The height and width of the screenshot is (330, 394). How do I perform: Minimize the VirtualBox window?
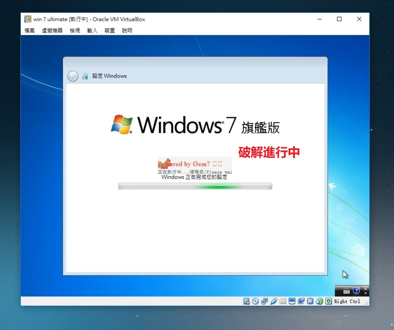coord(320,19)
